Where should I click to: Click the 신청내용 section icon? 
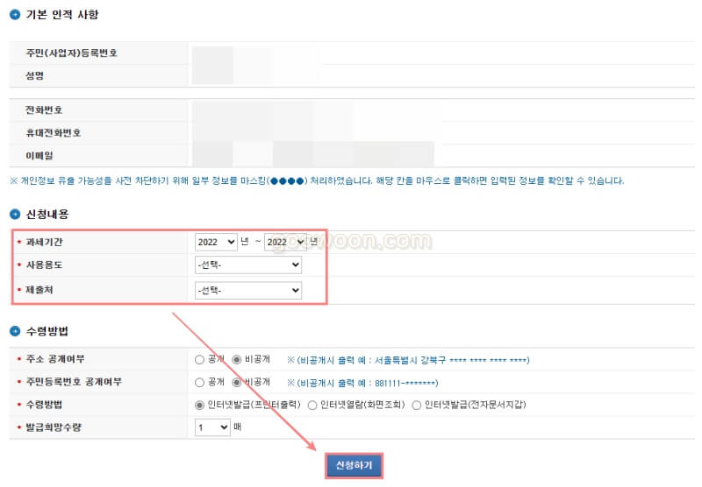15,215
